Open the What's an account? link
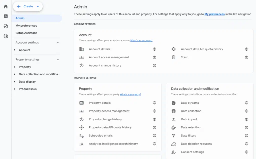 (x=141, y=40)
